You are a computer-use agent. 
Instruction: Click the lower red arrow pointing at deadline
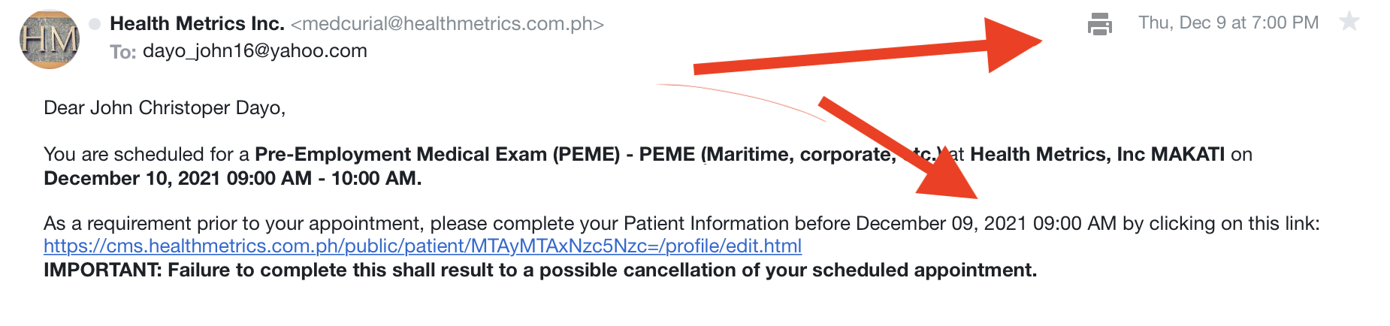(x=898, y=147)
